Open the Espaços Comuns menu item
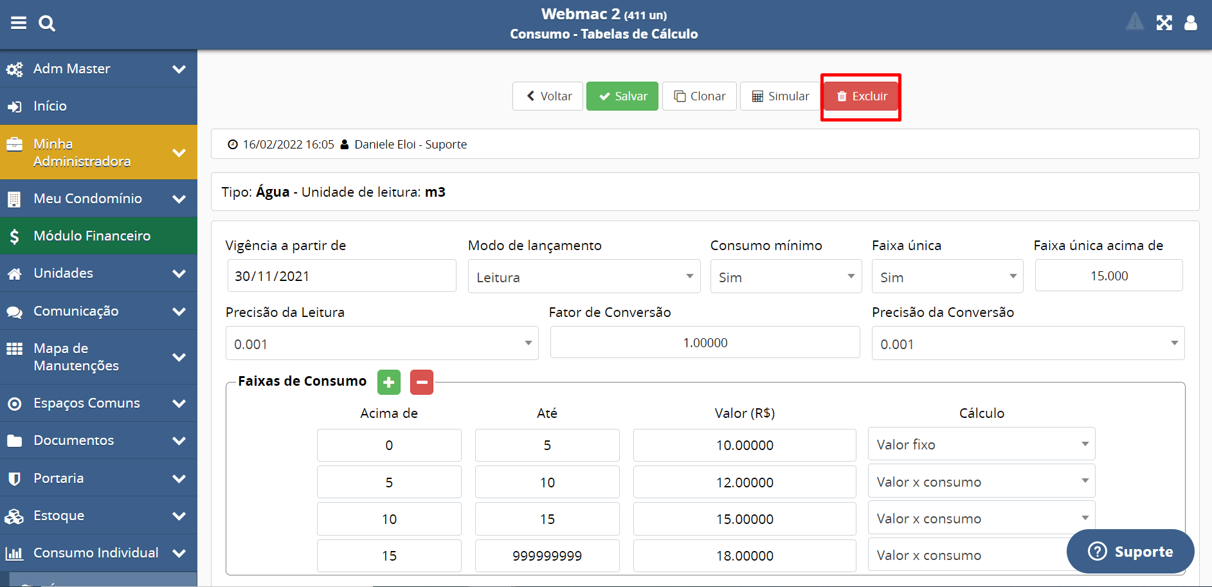 (98, 403)
